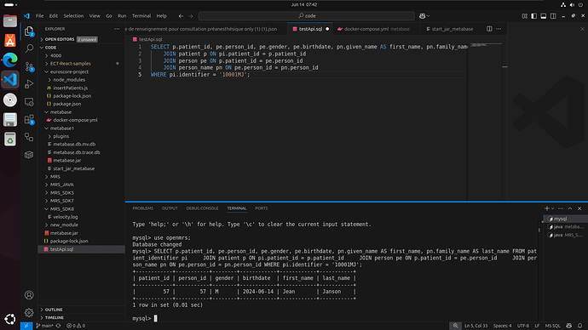Split the editor to the right

click(x=489, y=29)
